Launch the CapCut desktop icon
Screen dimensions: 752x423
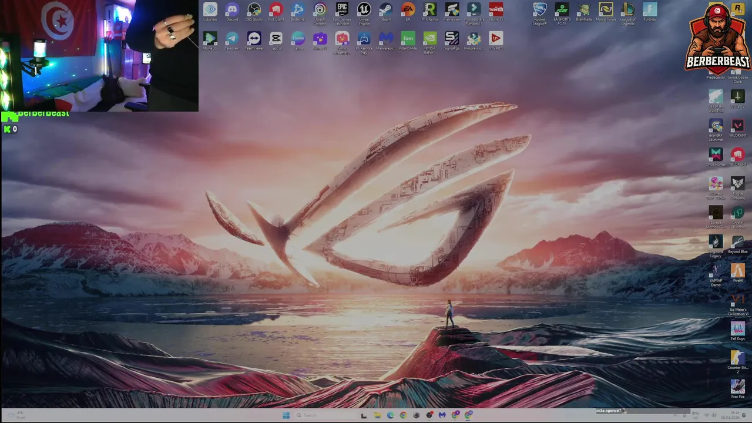pyautogui.click(x=276, y=41)
